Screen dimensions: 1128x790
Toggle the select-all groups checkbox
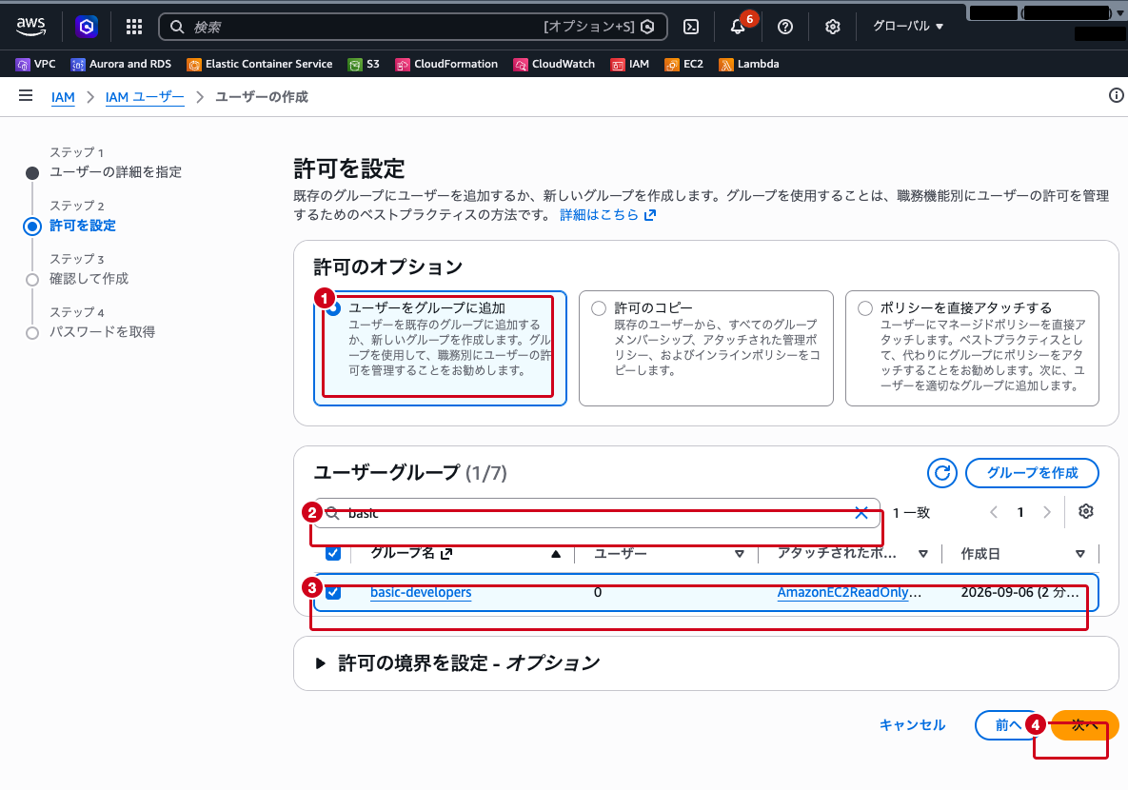tap(333, 553)
